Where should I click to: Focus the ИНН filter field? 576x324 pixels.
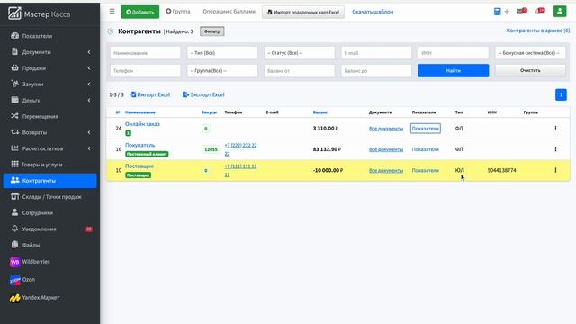(454, 53)
